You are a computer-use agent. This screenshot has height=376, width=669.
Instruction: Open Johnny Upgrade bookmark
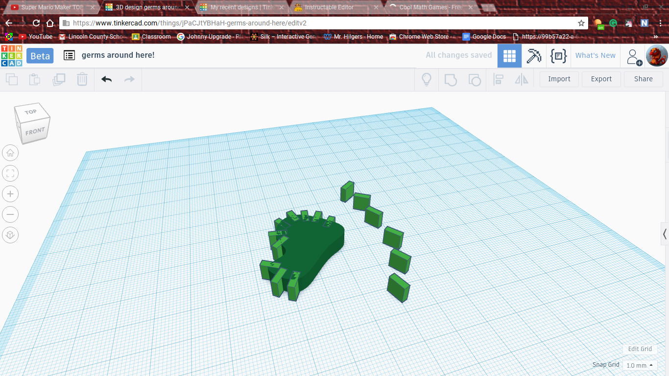point(210,37)
